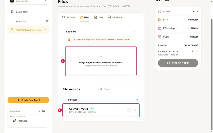Click the Q&A Pairs chat bubbles icon
The height and width of the screenshot is (133, 213).
tap(109, 17)
